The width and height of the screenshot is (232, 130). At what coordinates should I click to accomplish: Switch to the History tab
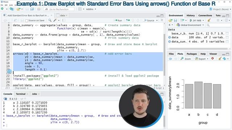point(191,16)
